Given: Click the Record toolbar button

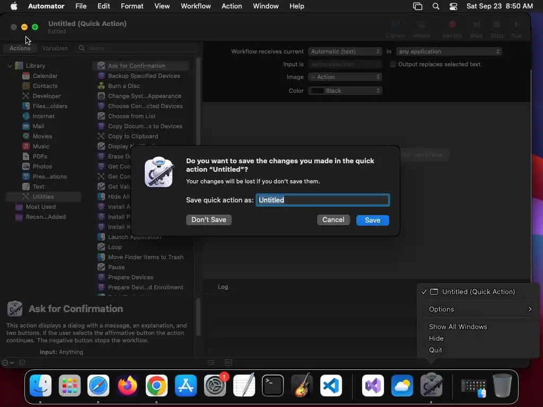Looking at the screenshot, I should [452, 29].
